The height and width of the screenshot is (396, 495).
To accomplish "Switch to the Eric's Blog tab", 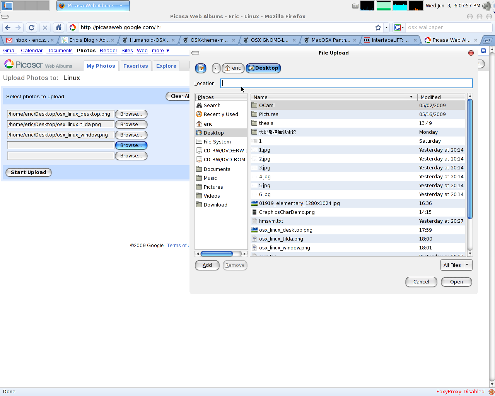I will click(x=89, y=40).
